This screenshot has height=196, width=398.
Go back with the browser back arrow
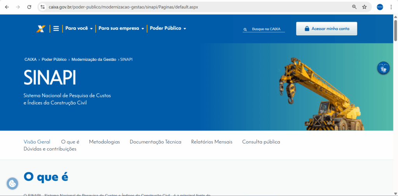(7, 7)
